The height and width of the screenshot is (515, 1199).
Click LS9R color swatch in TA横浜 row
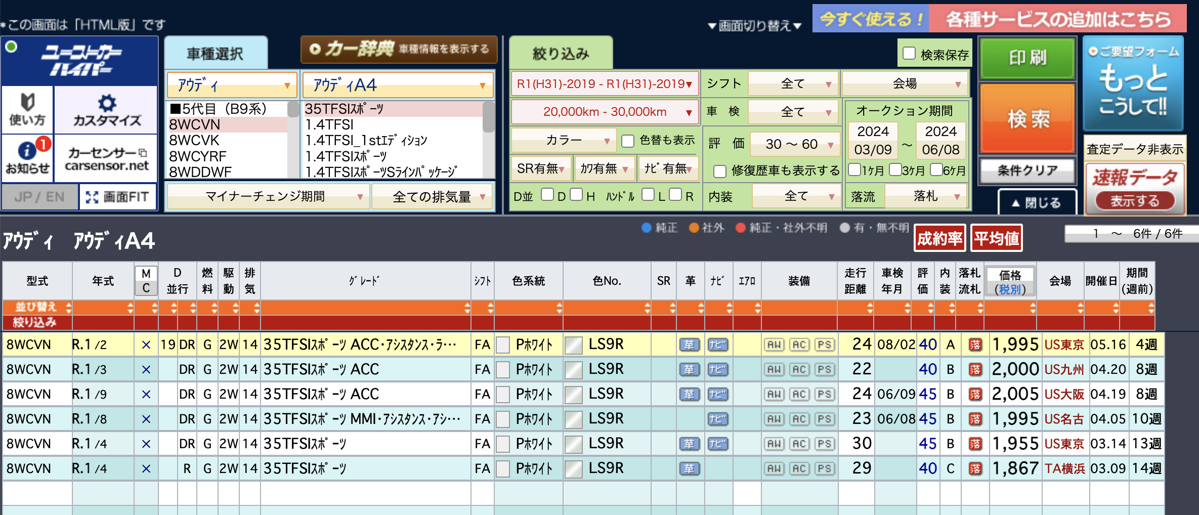pos(574,469)
